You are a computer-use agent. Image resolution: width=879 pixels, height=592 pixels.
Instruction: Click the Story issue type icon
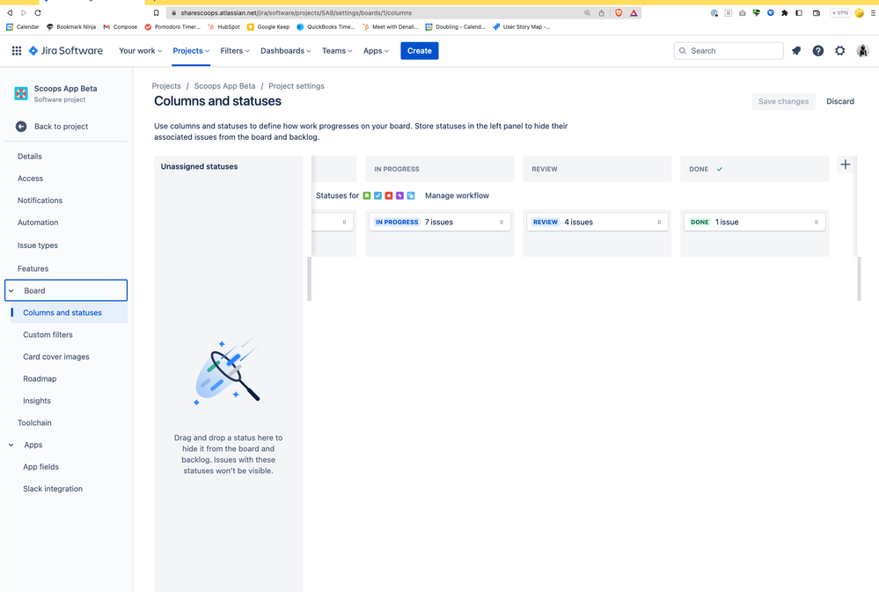click(367, 195)
